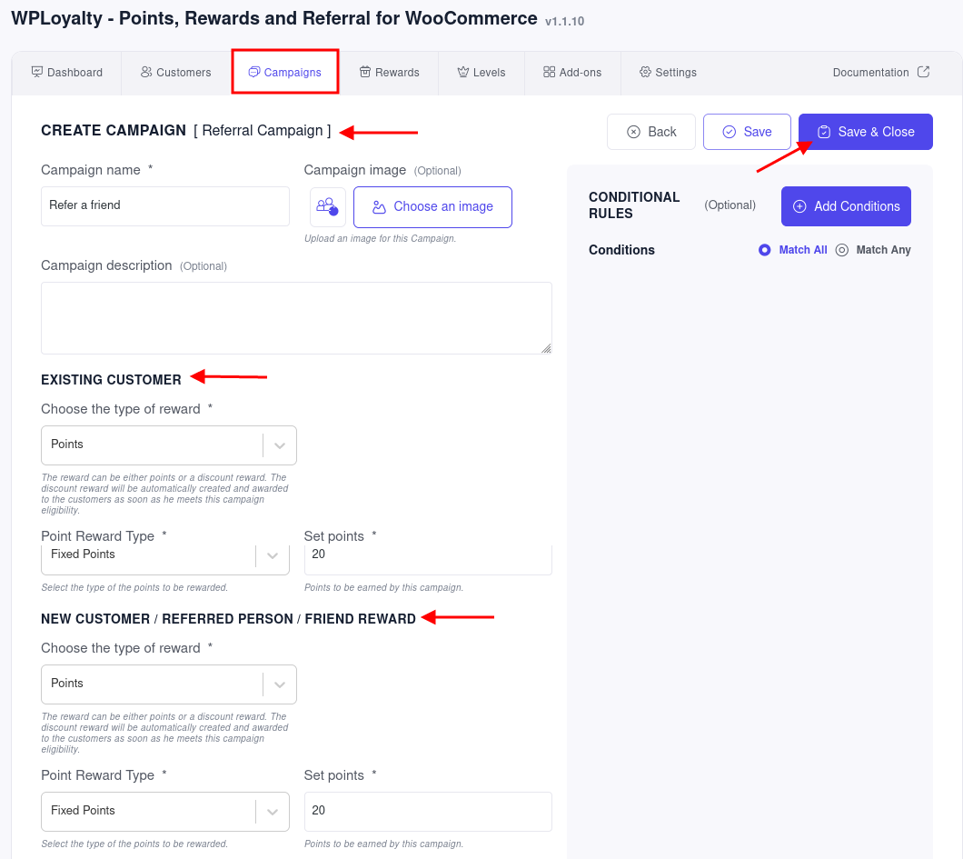Click the campaign image placeholder icon

(328, 206)
